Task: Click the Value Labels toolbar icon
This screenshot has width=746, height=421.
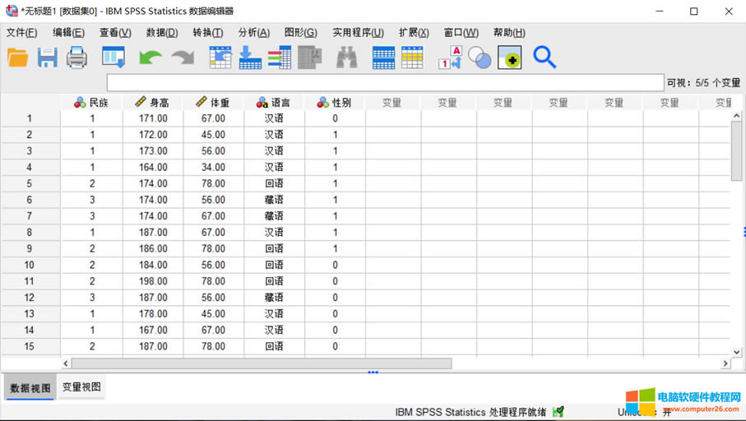Action: (x=449, y=58)
